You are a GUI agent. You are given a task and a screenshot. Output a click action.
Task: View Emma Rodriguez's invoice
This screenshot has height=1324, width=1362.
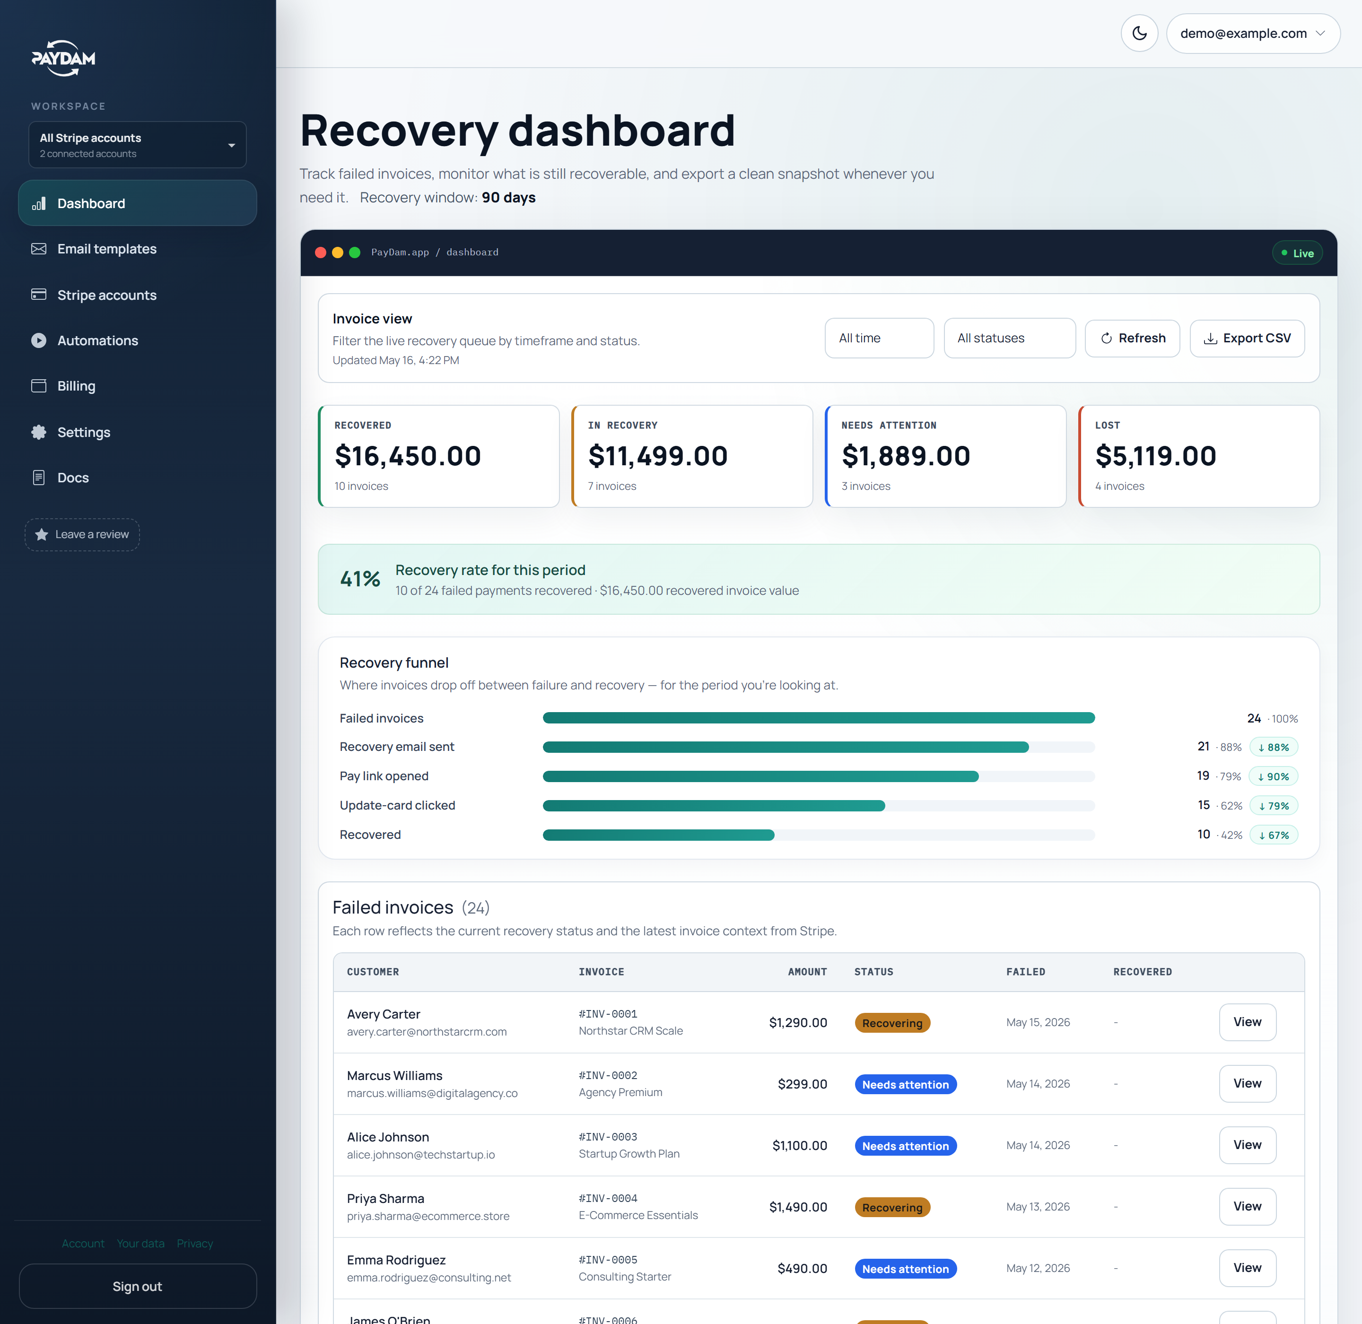pyautogui.click(x=1247, y=1268)
